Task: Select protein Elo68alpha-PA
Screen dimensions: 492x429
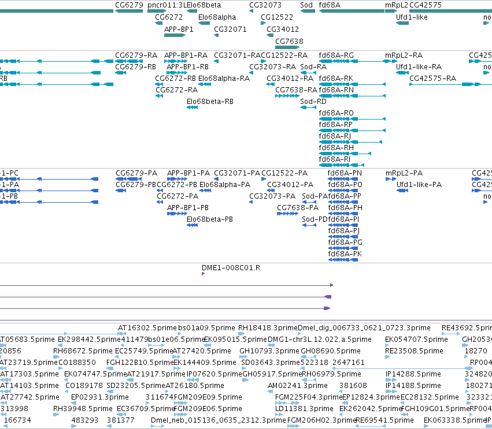Action: 225,185
